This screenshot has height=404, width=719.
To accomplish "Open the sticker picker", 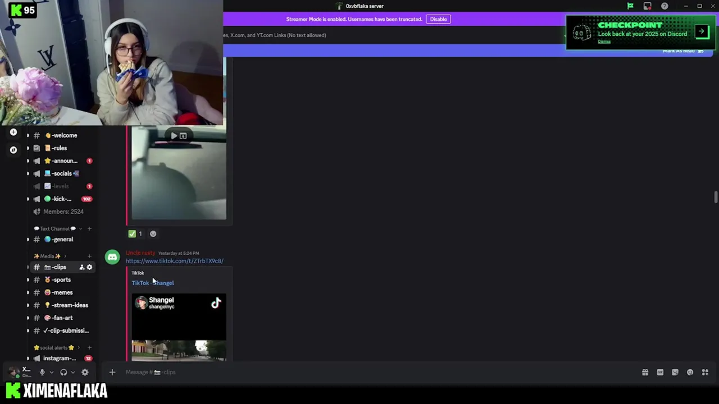I will 675,372.
